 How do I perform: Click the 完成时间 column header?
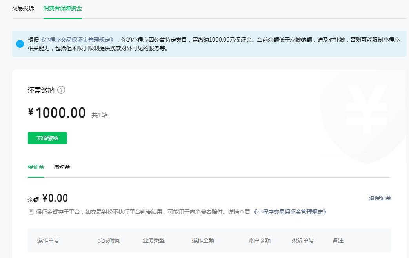pos(109,240)
